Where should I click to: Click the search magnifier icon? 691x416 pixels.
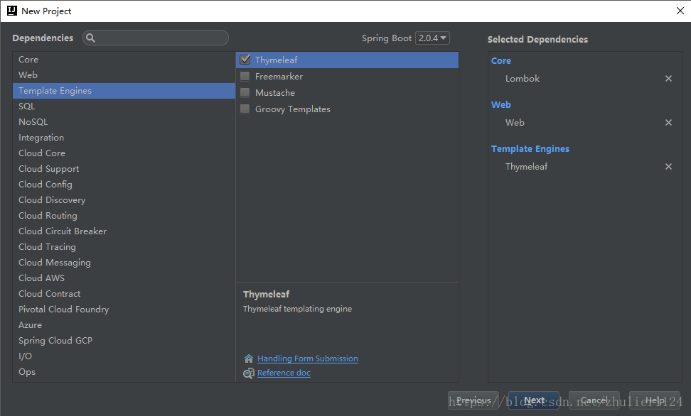pos(91,38)
